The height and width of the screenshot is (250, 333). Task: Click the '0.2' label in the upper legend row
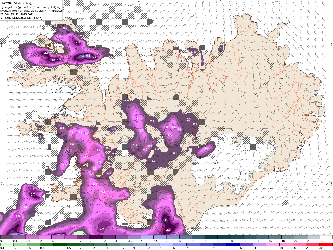(2, 241)
